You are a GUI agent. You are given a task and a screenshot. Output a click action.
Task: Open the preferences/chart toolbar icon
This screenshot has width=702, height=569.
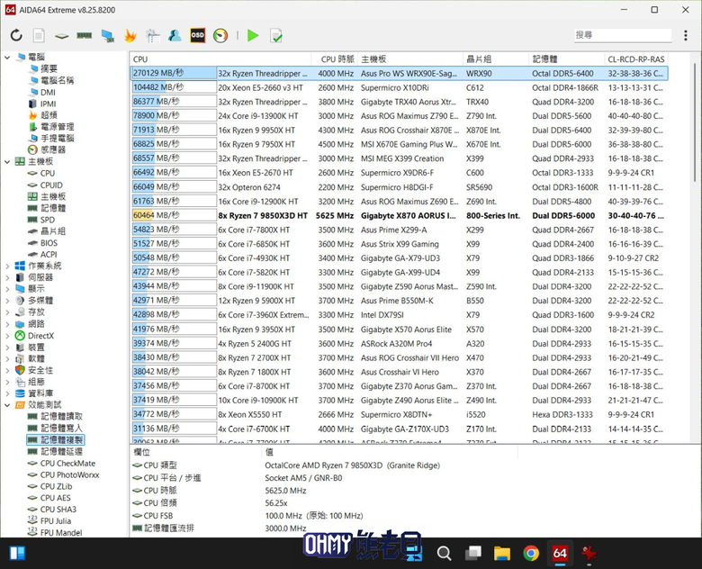(x=153, y=36)
